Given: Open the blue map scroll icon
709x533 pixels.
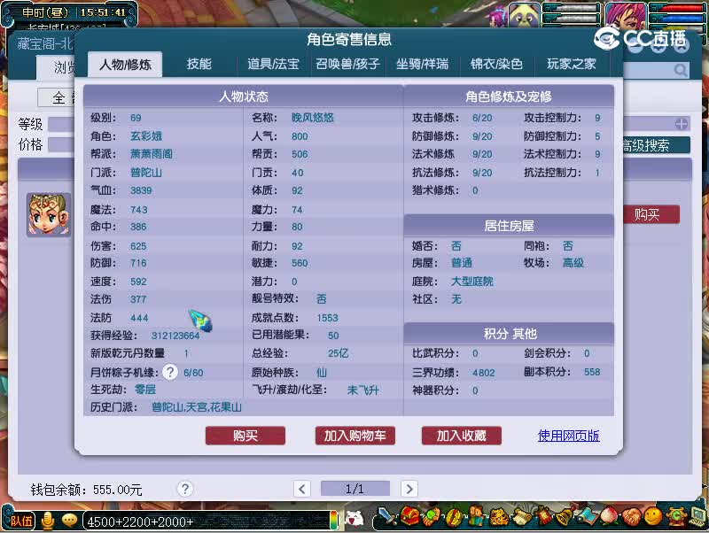Looking at the screenshot, I should (588, 517).
